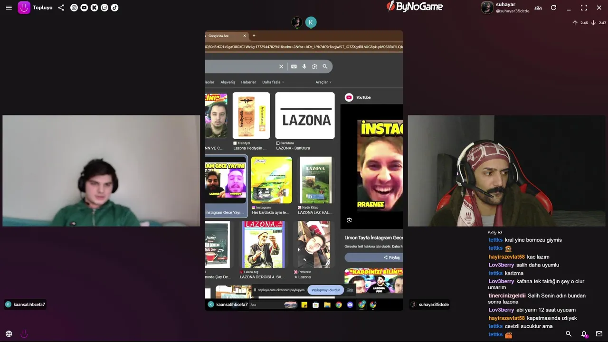Select the dark participant avatar above stream

coord(297,22)
